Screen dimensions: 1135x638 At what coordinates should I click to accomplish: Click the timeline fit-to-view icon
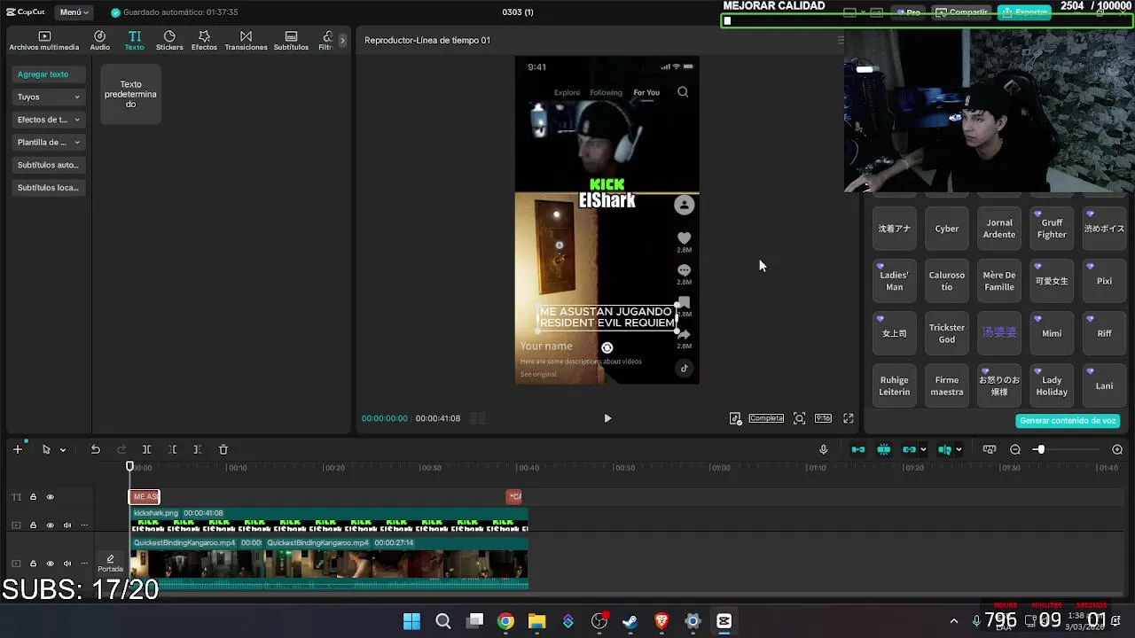[990, 449]
